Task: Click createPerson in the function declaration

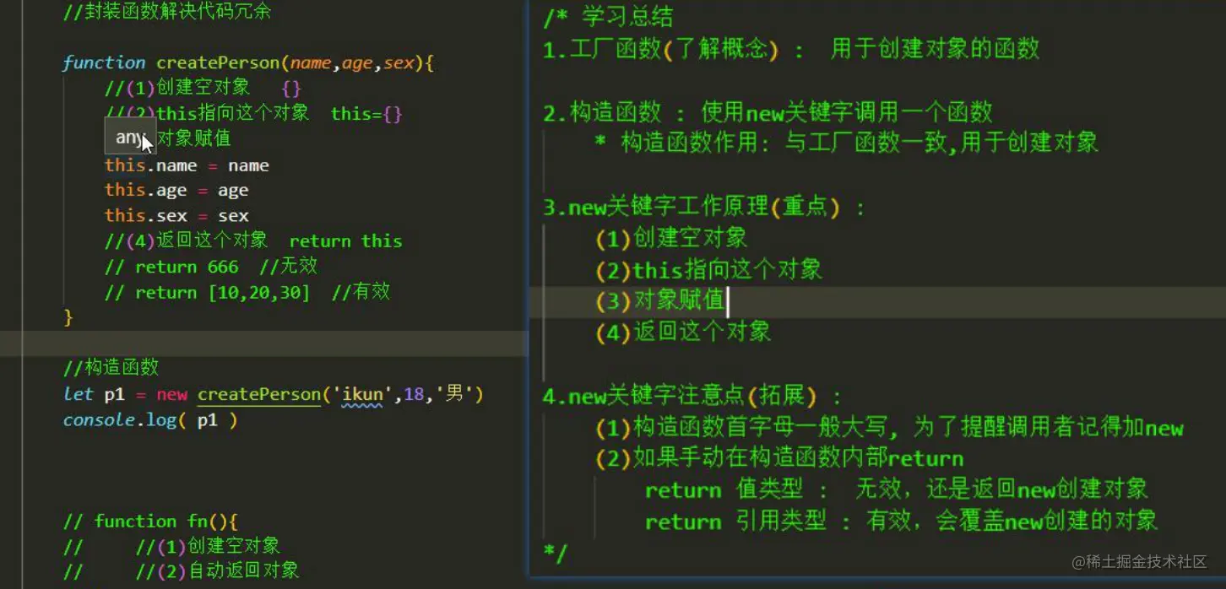Action: pyautogui.click(x=218, y=63)
